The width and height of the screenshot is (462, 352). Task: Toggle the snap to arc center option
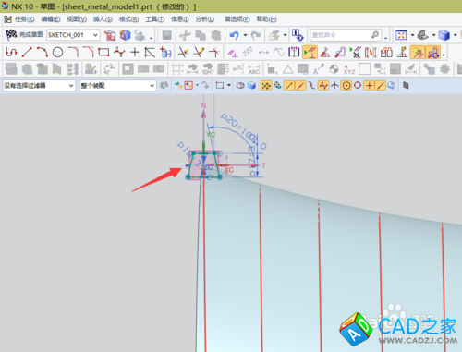click(346, 85)
